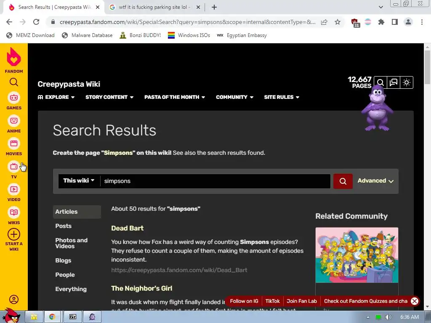This screenshot has height=323, width=431.
Task: Open the wiki Discuss chat icon
Action: coord(394,82)
